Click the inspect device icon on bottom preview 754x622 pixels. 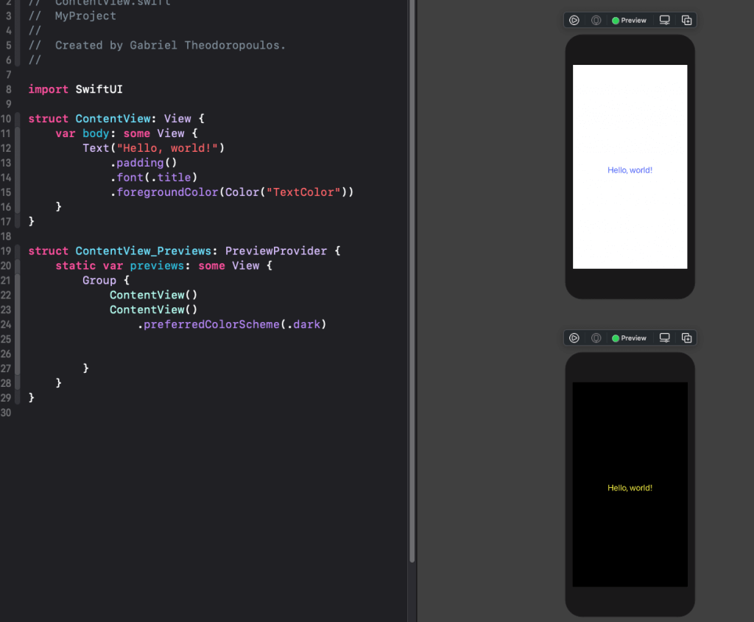pos(596,338)
